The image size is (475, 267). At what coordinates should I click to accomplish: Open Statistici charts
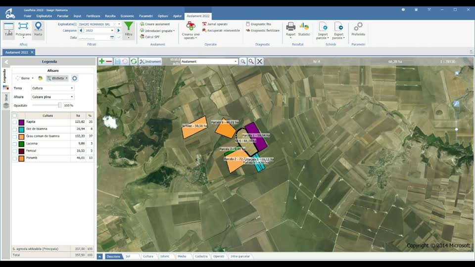tap(304, 30)
